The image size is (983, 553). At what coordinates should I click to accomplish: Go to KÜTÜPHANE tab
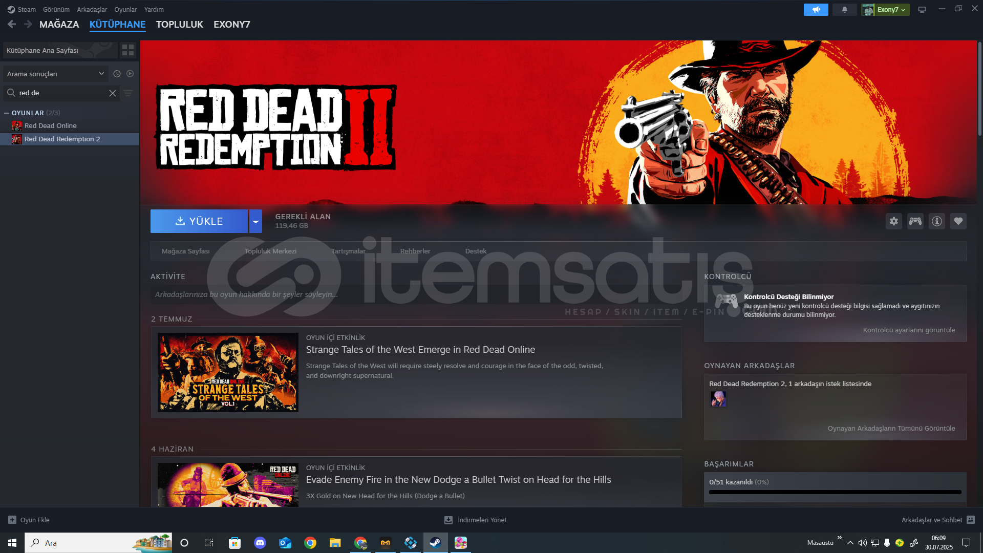point(118,25)
